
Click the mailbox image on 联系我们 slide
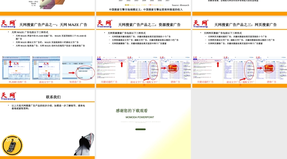(x=84, y=144)
